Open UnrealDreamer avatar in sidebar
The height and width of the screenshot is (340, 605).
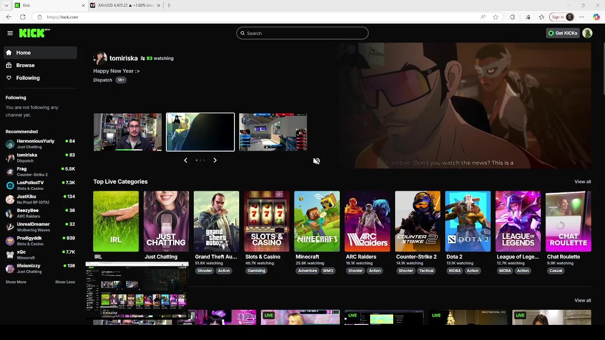[x=10, y=227]
